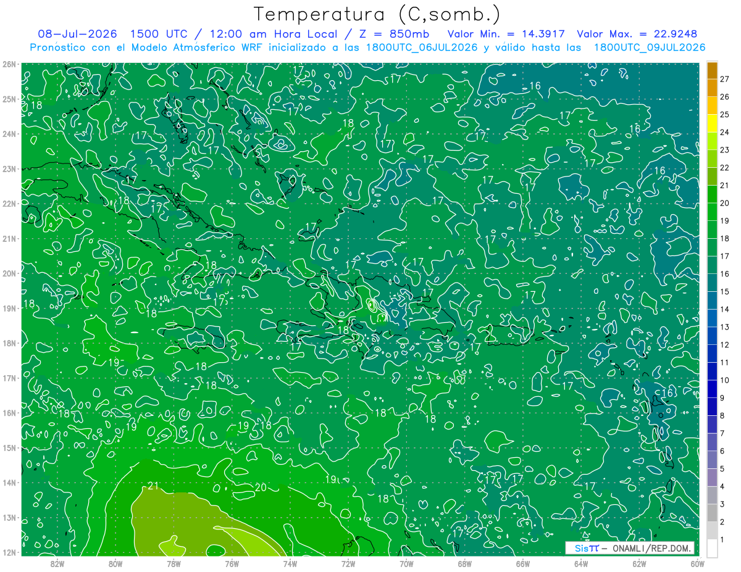741x572 pixels.
Task: Click the "68W" longitude axis label
Action: point(464,563)
